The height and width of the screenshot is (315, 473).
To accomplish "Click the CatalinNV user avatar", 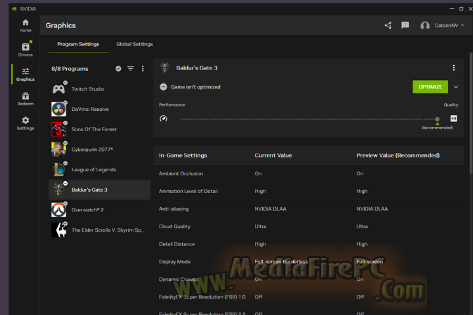I will 425,26.
